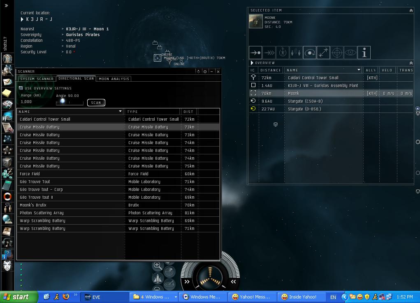Open Inside Yahoo! taskbar button
Viewport: 420px width, 303px height.
pos(302,297)
